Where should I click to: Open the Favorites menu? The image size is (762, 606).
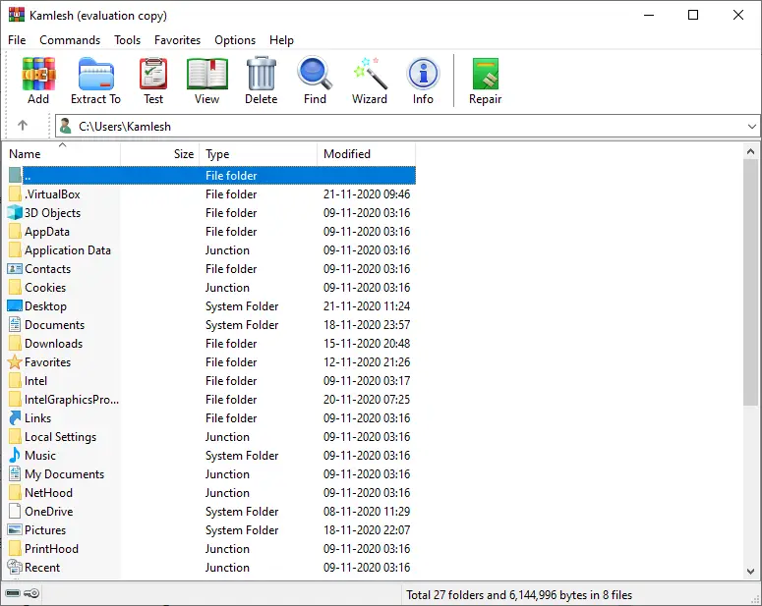click(x=177, y=40)
